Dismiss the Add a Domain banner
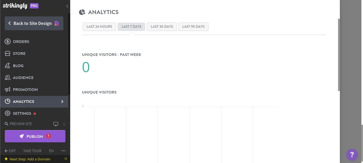The height and width of the screenshot is (163, 363). pyautogui.click(x=66, y=159)
